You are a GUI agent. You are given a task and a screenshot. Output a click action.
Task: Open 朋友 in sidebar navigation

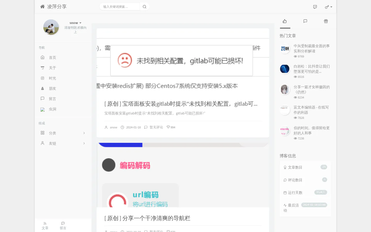(53, 88)
